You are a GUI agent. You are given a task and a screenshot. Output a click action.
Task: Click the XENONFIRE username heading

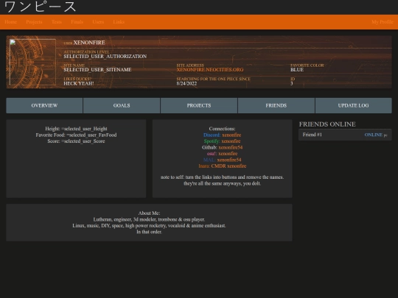(x=89, y=43)
